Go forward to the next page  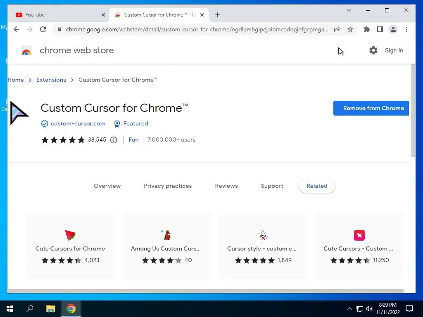point(30,29)
